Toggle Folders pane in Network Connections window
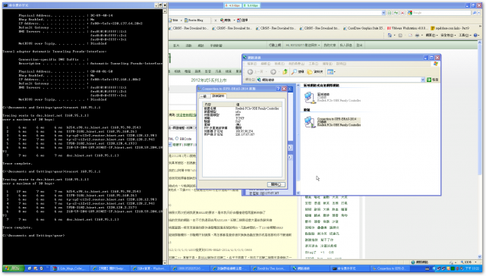This screenshot has width=486, height=276. 315,72
